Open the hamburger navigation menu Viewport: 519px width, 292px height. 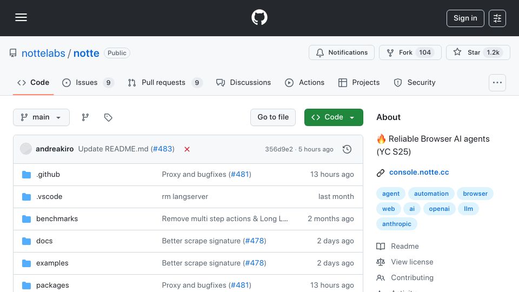click(21, 17)
